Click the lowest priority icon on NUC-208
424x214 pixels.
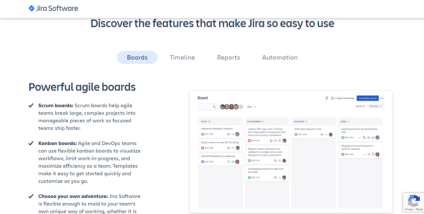pos(233,162)
